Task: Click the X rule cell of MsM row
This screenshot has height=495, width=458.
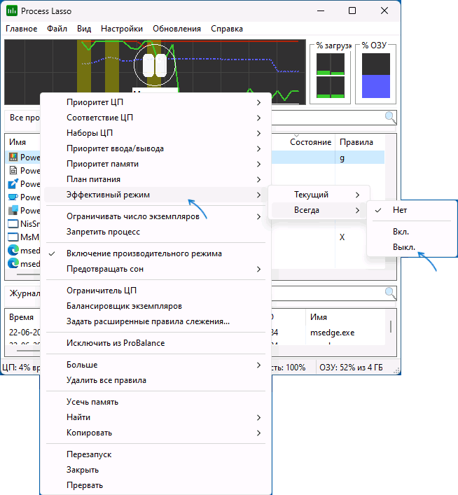Action: click(342, 237)
